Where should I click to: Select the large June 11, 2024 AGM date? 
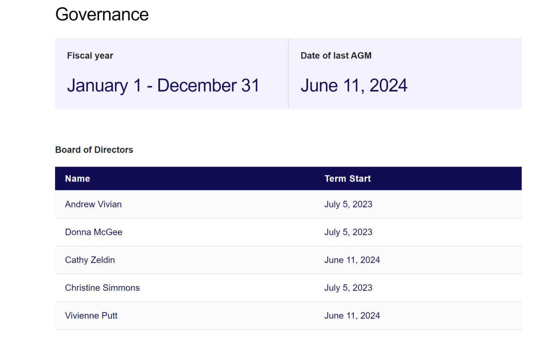(354, 85)
